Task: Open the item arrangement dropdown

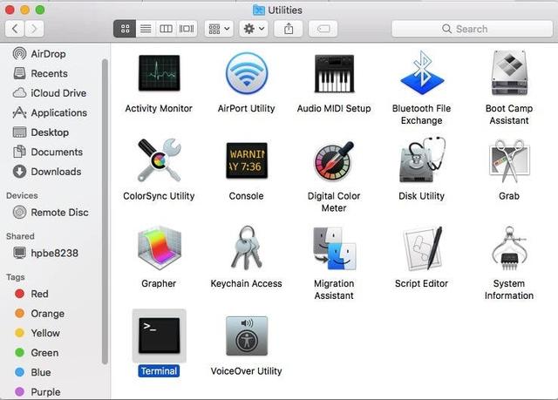Action: pos(218,29)
